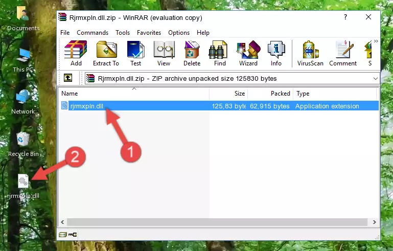Start the VirusScan tool
This screenshot has width=393, height=251.
point(310,53)
